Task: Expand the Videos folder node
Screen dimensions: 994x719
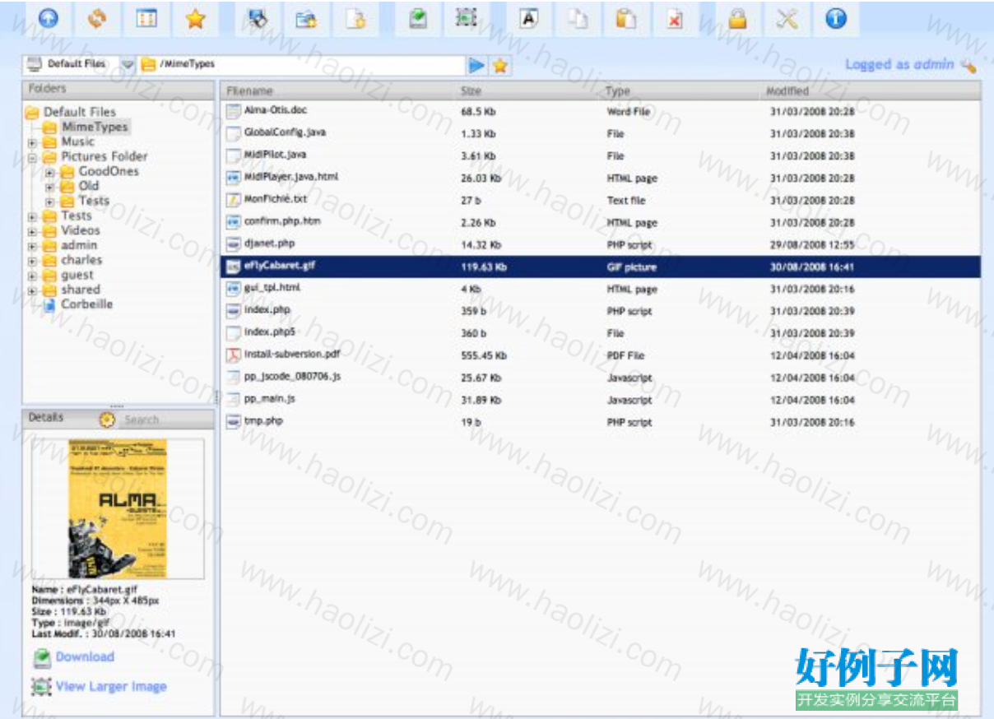Action: point(32,231)
